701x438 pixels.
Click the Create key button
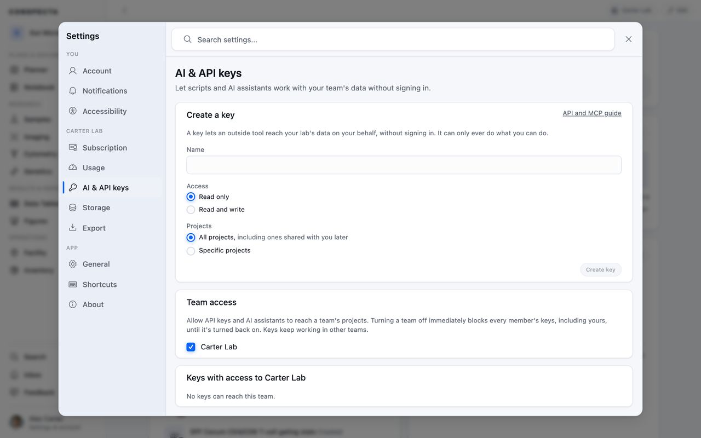tap(600, 269)
